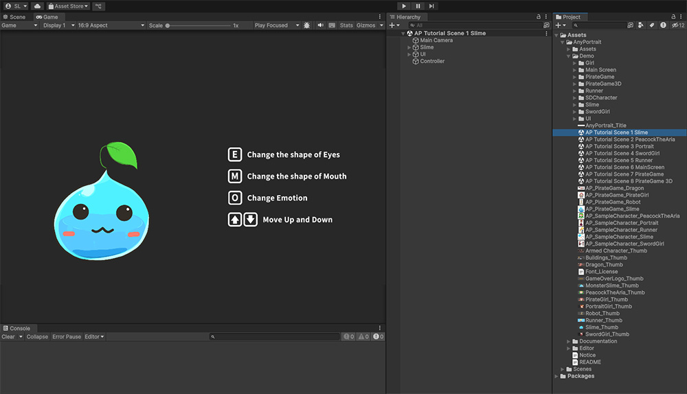687x394 pixels.
Task: Select the Game tab
Action: (x=47, y=17)
